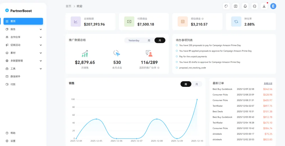Click the 多联盟管理 globe sidebar icon
The width and height of the screenshot is (285, 146).
click(x=7, y=61)
